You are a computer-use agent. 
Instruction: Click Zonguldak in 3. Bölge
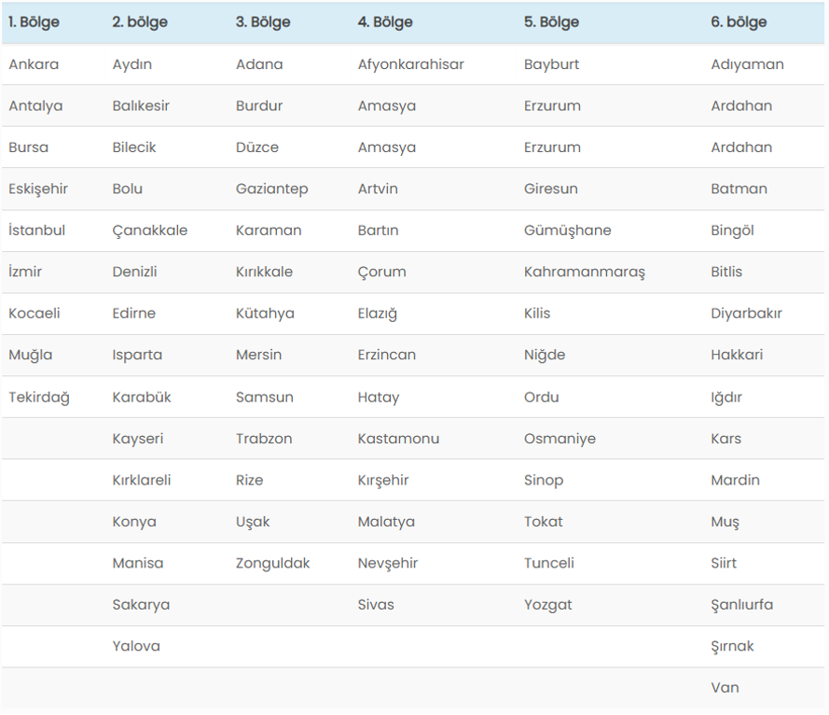pos(273,564)
